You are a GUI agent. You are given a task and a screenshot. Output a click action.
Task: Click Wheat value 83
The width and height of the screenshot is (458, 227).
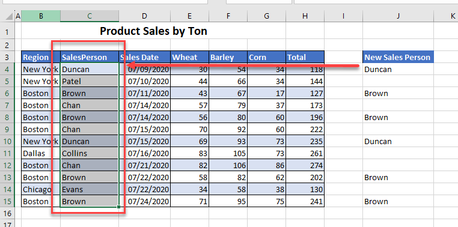click(190, 154)
